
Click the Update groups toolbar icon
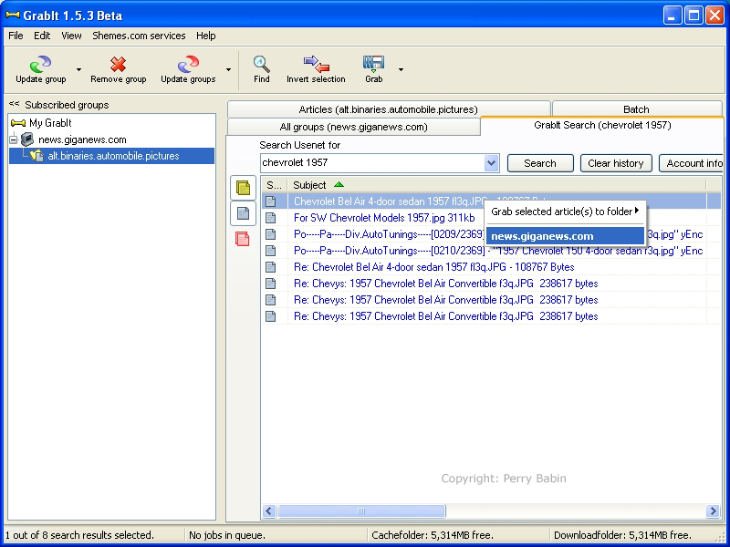point(188,64)
